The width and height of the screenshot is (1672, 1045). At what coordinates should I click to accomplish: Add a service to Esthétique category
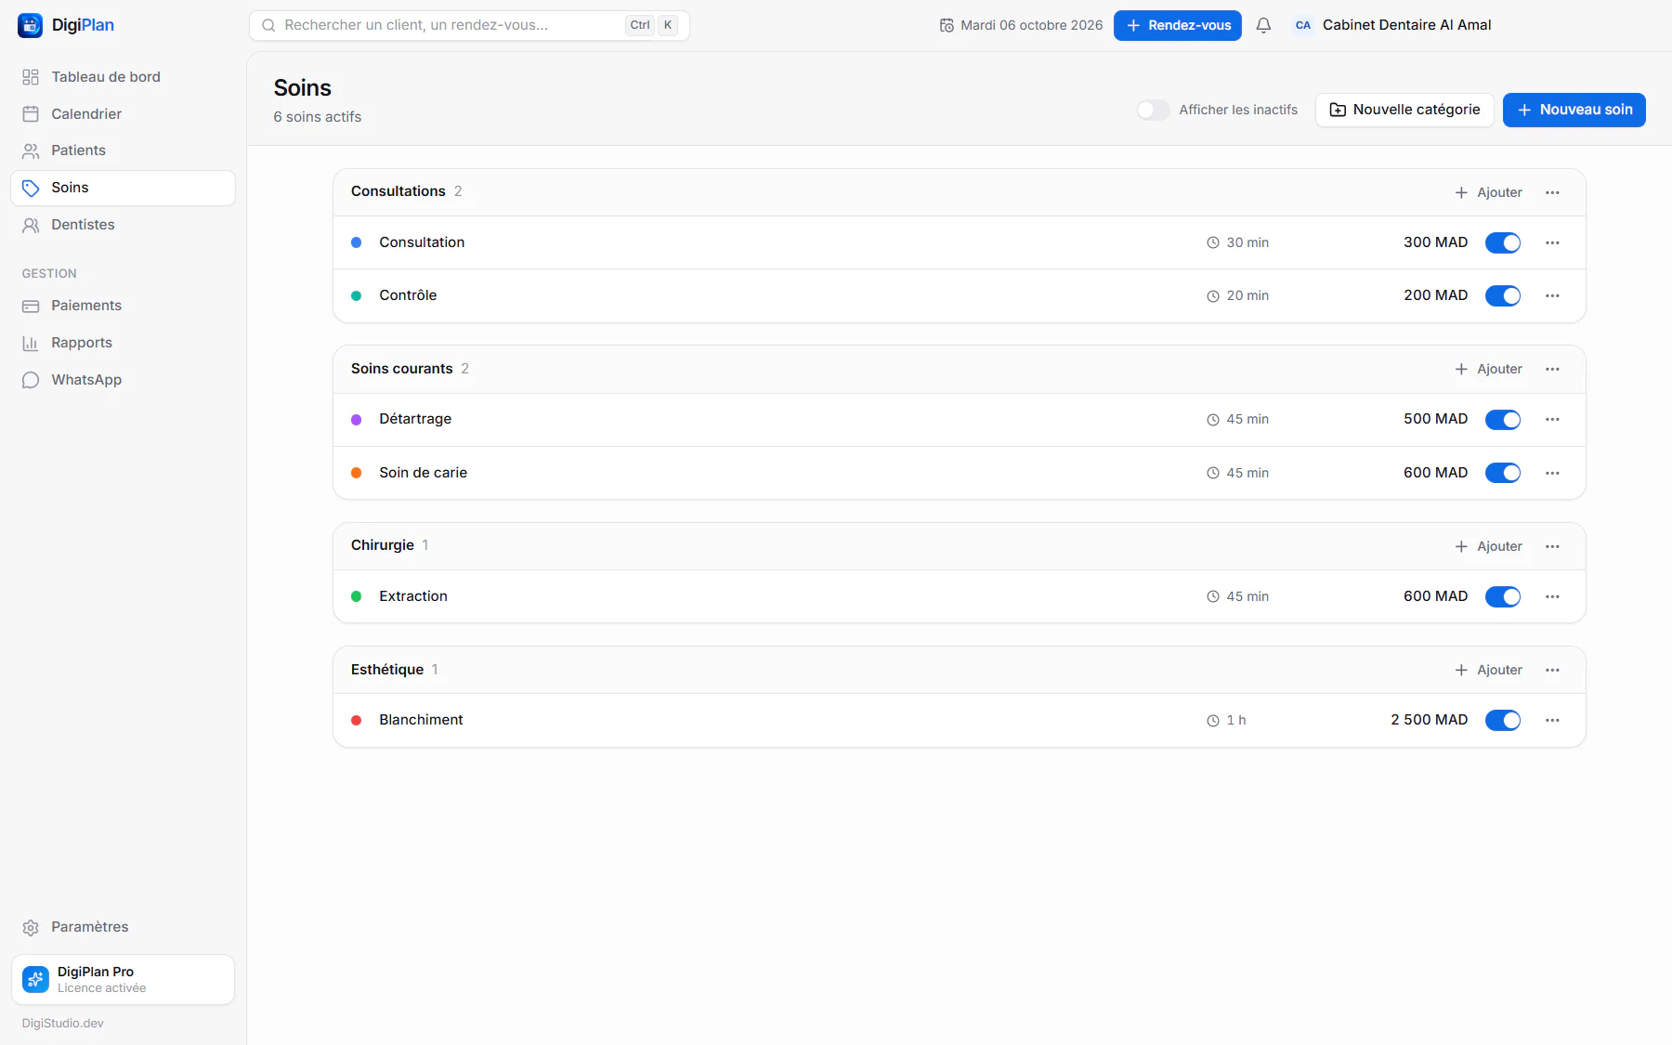coord(1488,670)
